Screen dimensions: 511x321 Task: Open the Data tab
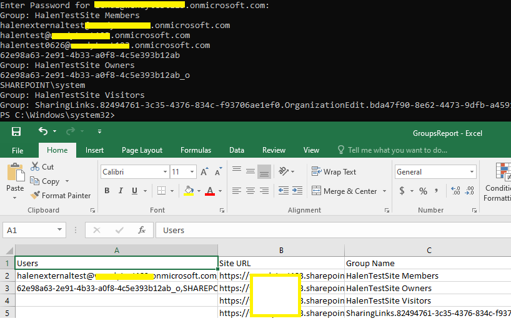click(x=237, y=150)
